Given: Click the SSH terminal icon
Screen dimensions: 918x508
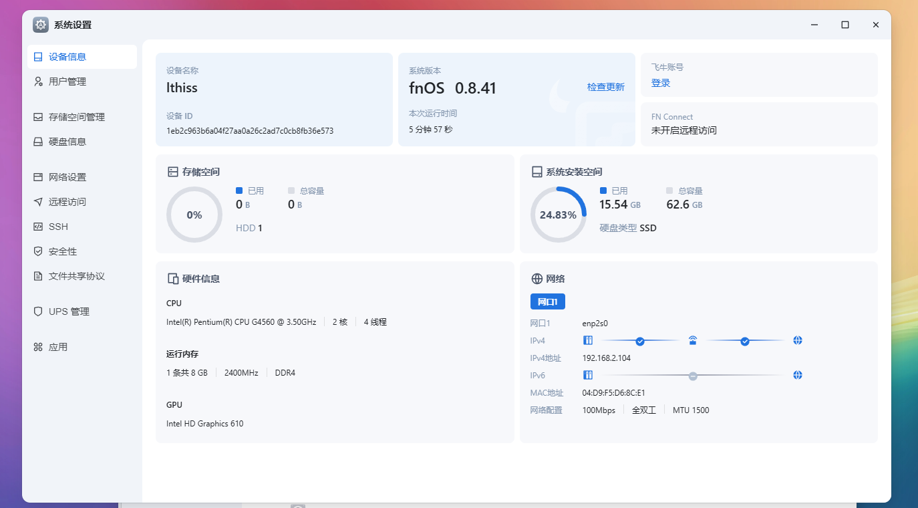Looking at the screenshot, I should click(x=38, y=227).
